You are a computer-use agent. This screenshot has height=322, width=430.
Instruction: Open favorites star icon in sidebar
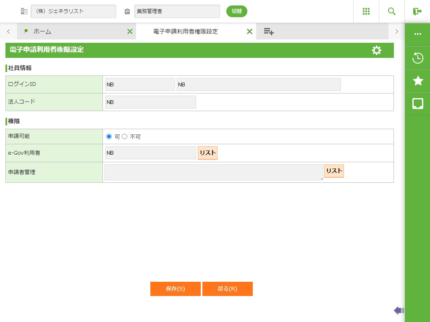[x=417, y=81]
